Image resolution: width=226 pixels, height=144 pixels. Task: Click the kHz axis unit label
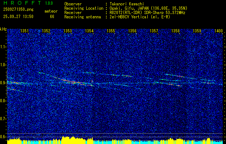click(x=3, y=29)
